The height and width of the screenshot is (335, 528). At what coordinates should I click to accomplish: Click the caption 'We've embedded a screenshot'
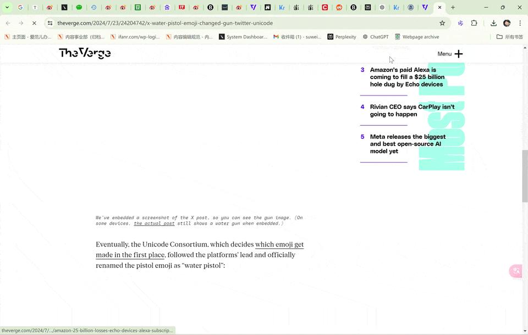tap(199, 220)
